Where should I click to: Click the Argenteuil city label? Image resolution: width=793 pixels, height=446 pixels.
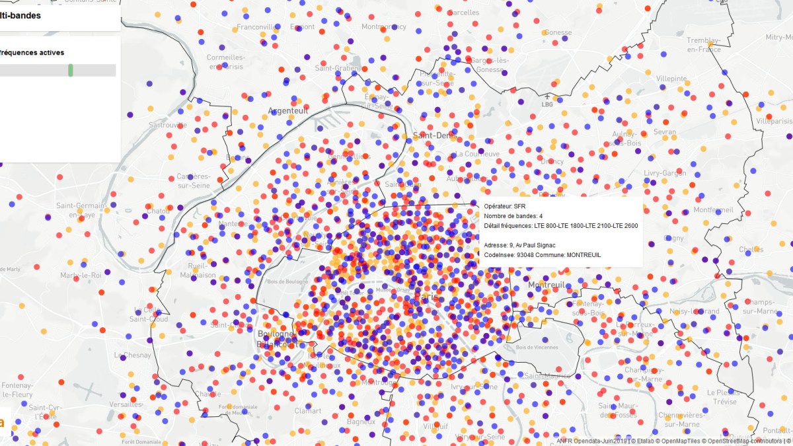287,111
